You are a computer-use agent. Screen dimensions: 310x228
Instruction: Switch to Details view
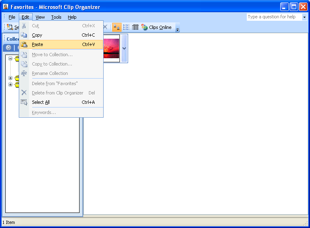tap(135, 27)
